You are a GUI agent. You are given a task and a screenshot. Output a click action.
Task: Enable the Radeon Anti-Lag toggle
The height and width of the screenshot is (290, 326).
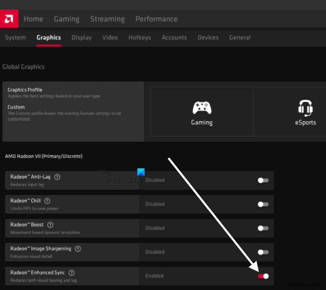tap(263, 180)
